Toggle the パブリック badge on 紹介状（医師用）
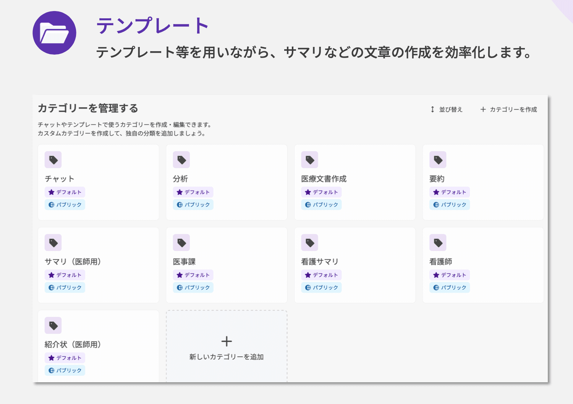The image size is (573, 404). [65, 370]
